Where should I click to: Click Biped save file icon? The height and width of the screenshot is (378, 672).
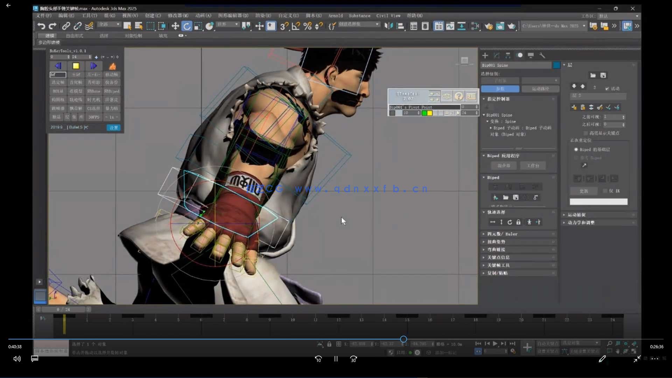516,197
